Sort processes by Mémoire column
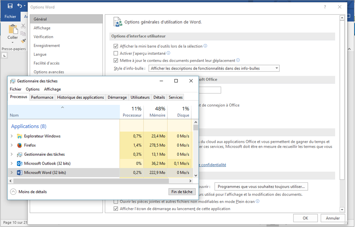 point(156,112)
